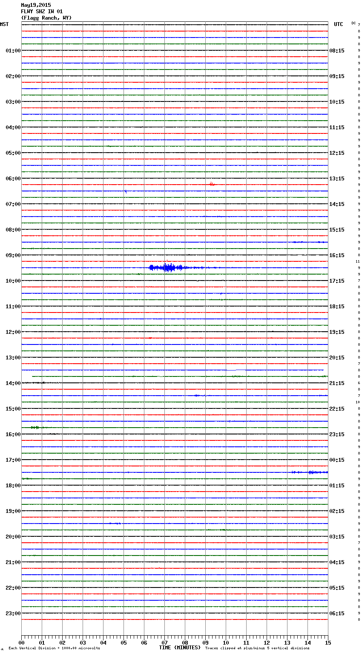Click the 17:15 UTC time label

337,281
